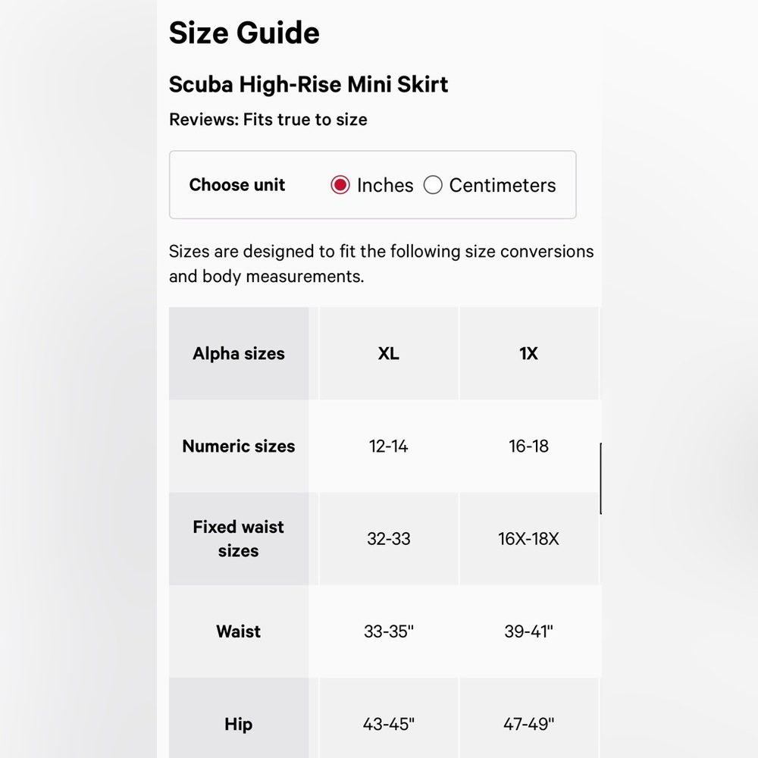Select the Centimeters radio button
This screenshot has width=758, height=758.
433,185
